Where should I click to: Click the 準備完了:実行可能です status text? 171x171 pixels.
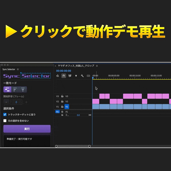19,139
